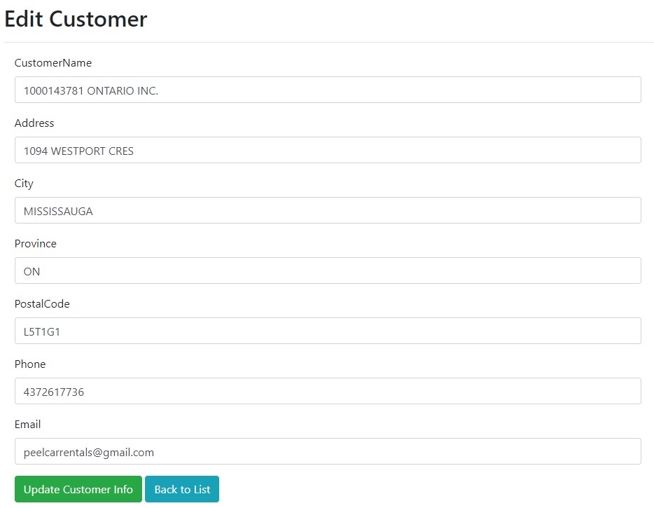Image resolution: width=654 pixels, height=508 pixels.
Task: Click the CustomerName label text
Action: tap(53, 63)
